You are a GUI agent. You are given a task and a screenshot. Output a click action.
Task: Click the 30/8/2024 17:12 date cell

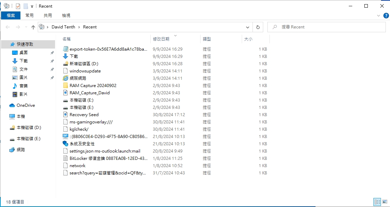click(x=169, y=114)
